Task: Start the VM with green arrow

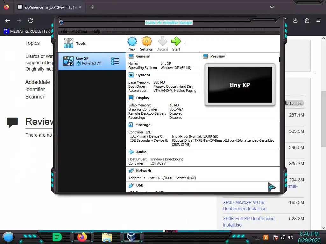Action: (176, 41)
